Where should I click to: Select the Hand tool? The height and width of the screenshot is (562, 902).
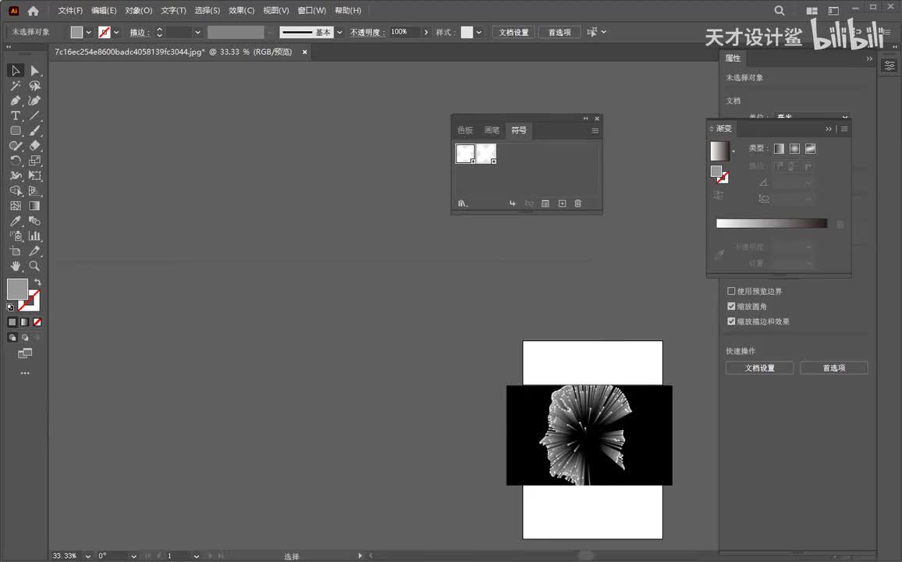point(16,265)
